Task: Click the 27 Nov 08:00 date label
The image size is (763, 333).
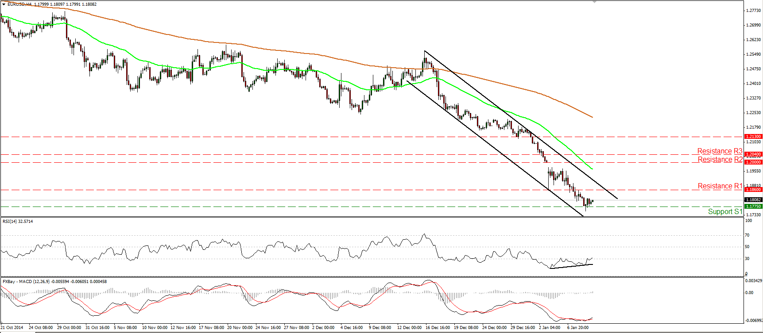Action: [297, 328]
